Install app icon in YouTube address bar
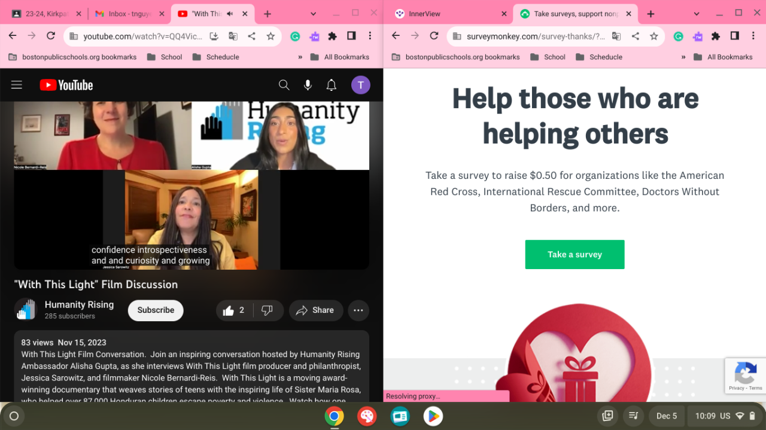Viewport: 766px width, 430px height. click(214, 36)
